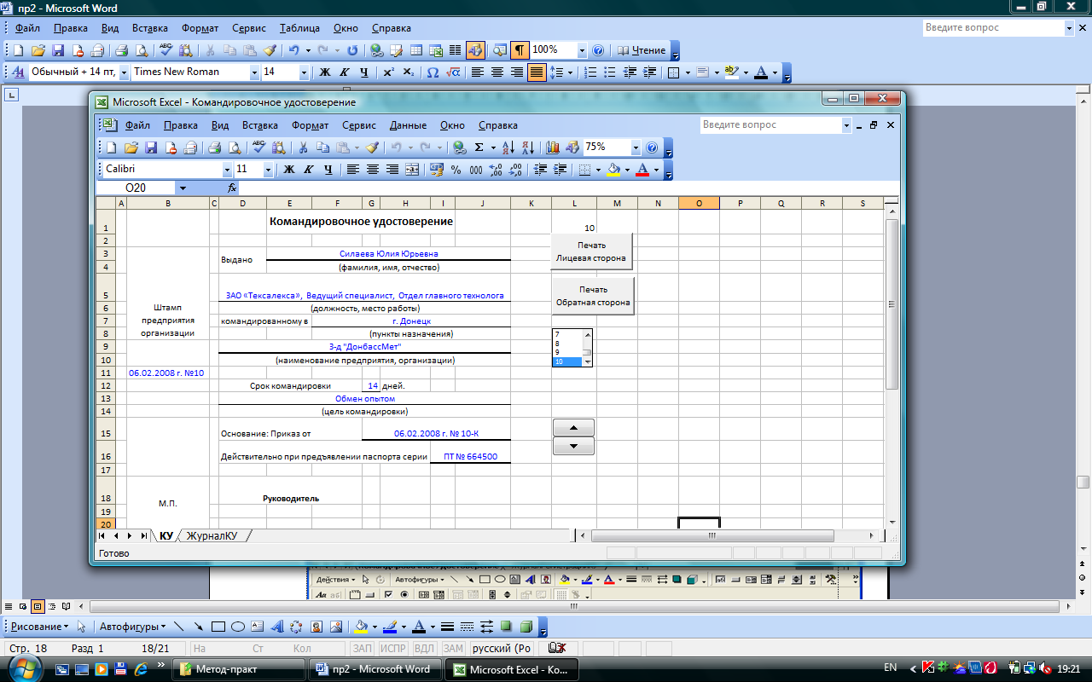Open Word's Формат menu
The height and width of the screenshot is (682, 1092).
point(200,28)
